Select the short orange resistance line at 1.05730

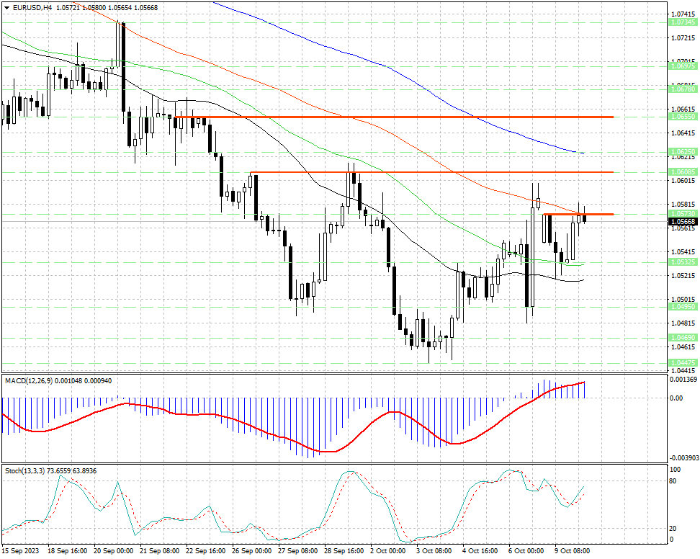click(578, 215)
